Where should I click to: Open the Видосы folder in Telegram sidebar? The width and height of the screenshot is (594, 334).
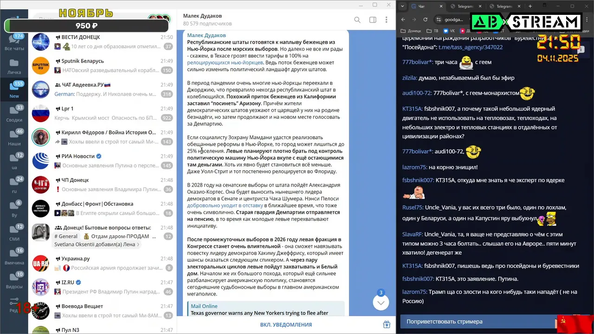pos(14,280)
